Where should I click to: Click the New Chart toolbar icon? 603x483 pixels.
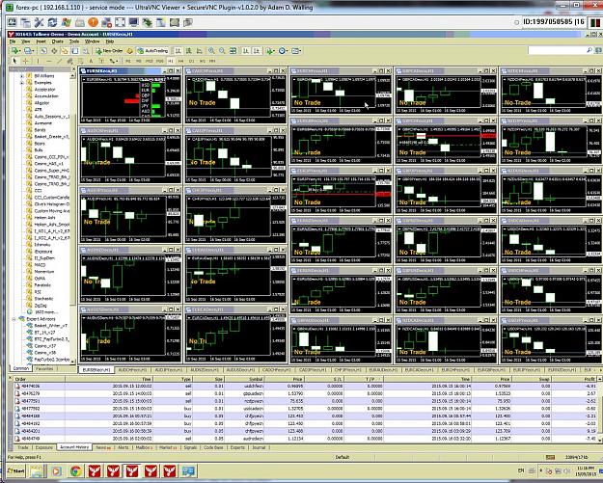tap(14, 51)
